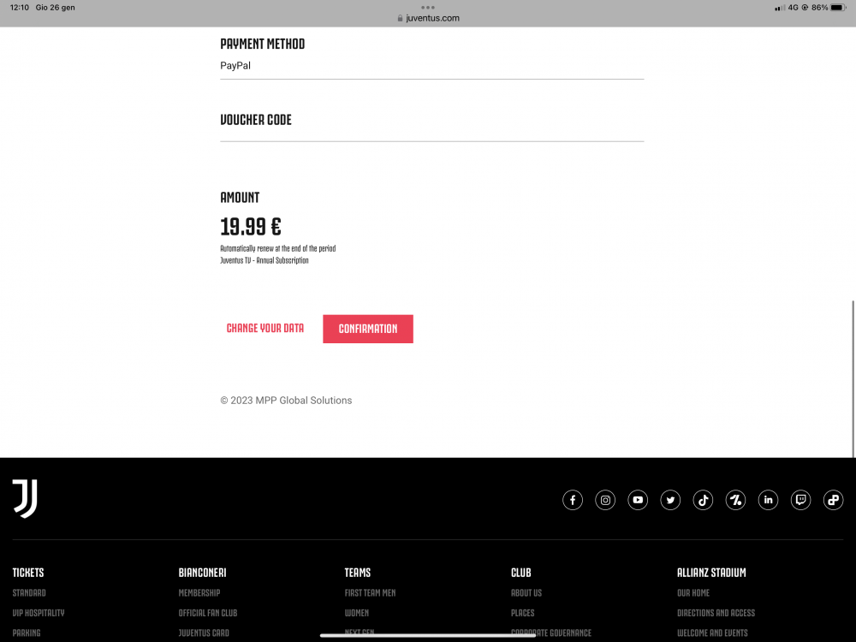Open the Juventus Twitter icon
The width and height of the screenshot is (856, 642).
tap(670, 500)
